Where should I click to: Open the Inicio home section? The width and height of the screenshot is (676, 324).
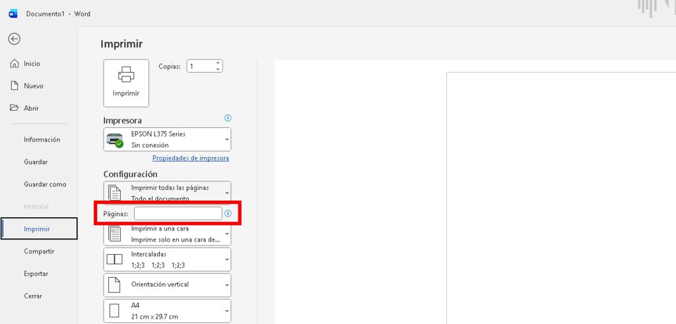click(x=32, y=64)
